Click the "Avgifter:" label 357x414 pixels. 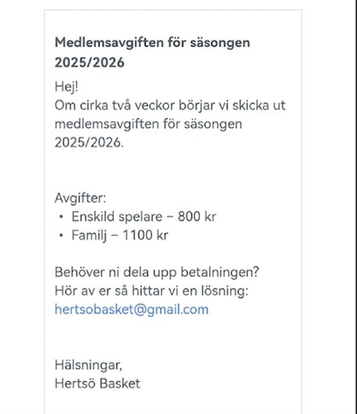[x=80, y=198]
